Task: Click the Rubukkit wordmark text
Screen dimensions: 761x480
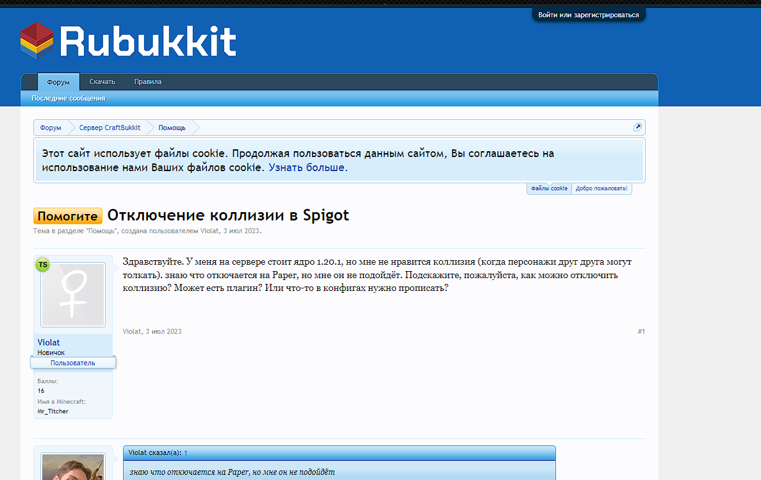Action: click(148, 41)
